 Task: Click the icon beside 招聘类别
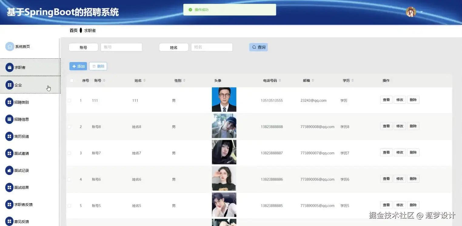[x=9, y=102]
